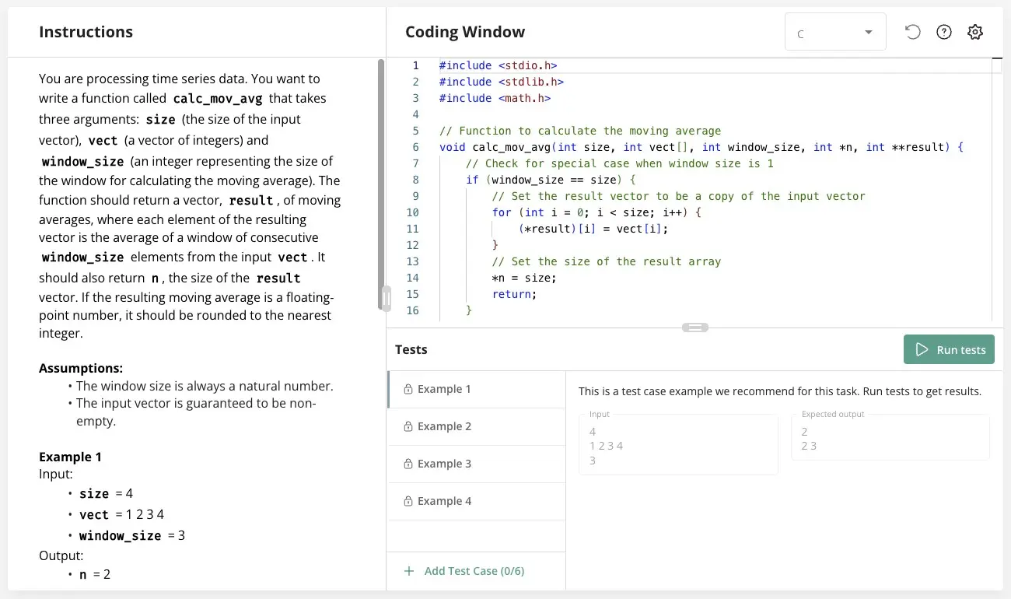Open the language selection dropdown showing C

[835, 31]
